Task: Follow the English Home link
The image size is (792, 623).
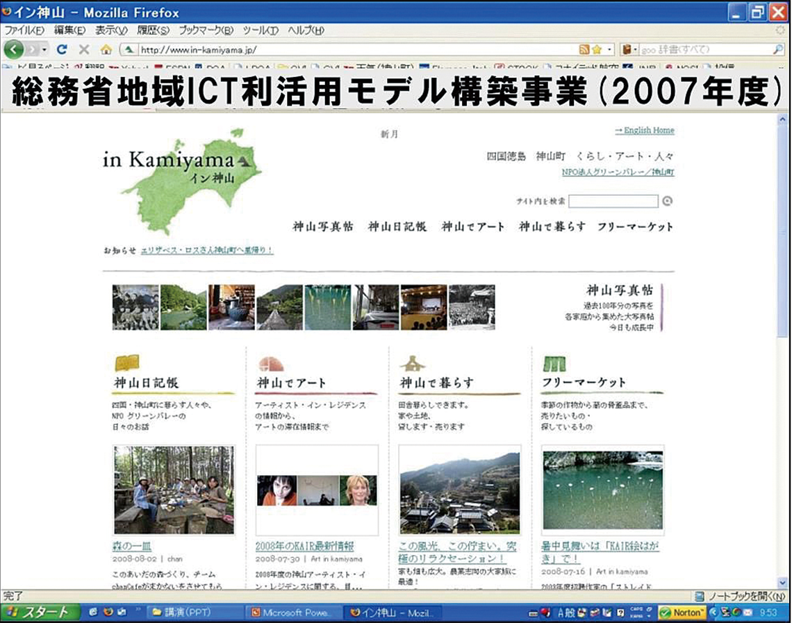Action: click(x=645, y=131)
